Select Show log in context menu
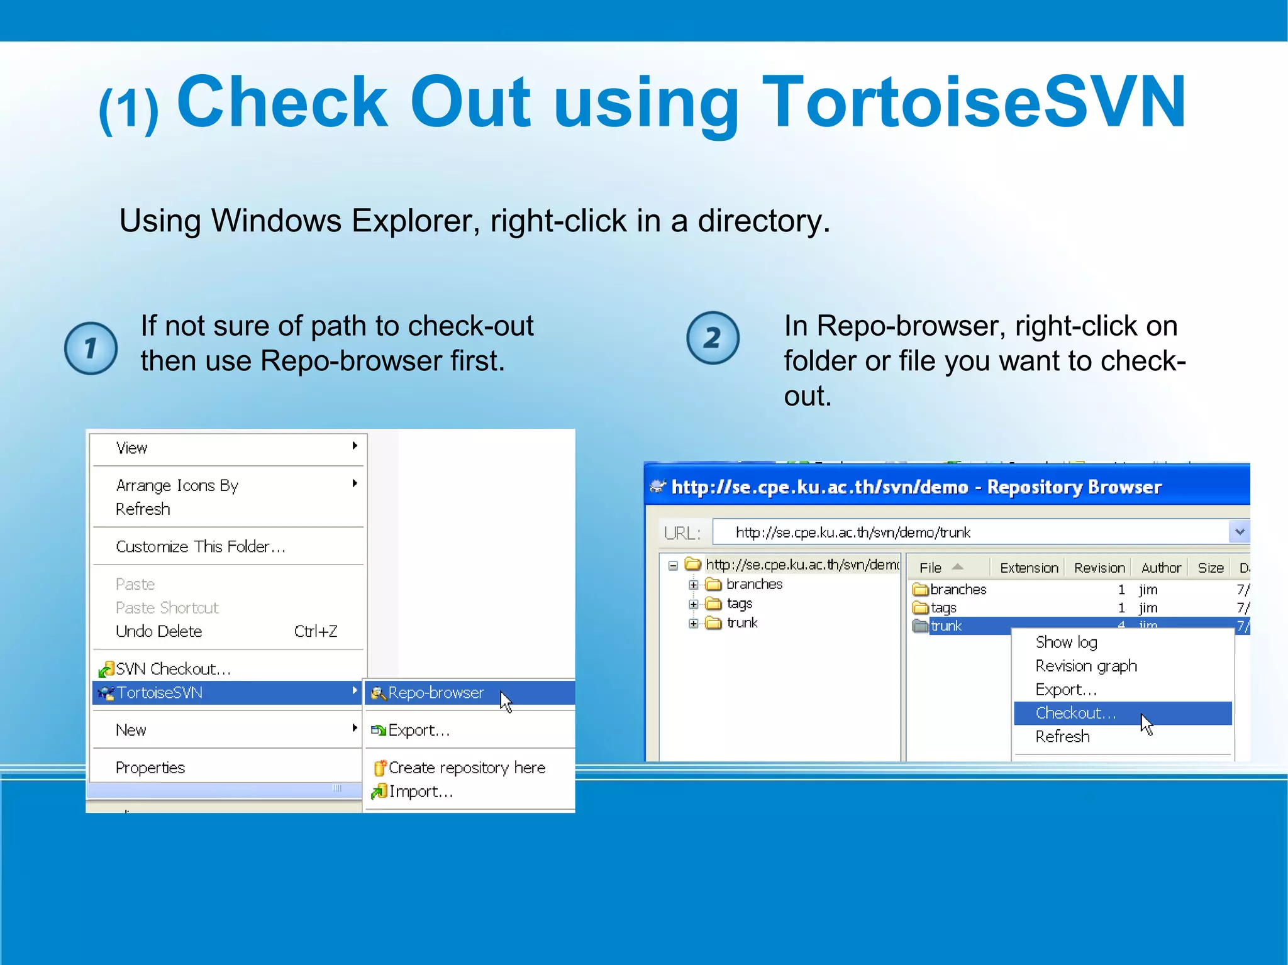 [x=1066, y=642]
